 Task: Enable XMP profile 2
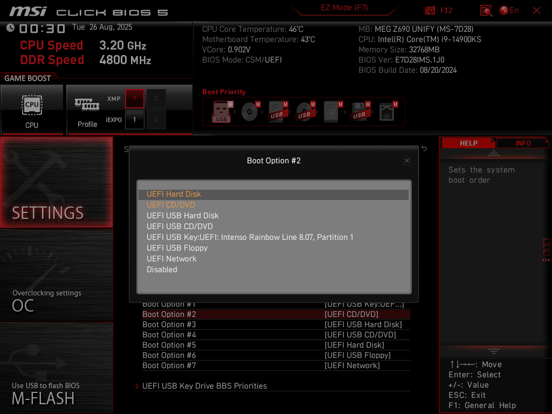tap(156, 99)
